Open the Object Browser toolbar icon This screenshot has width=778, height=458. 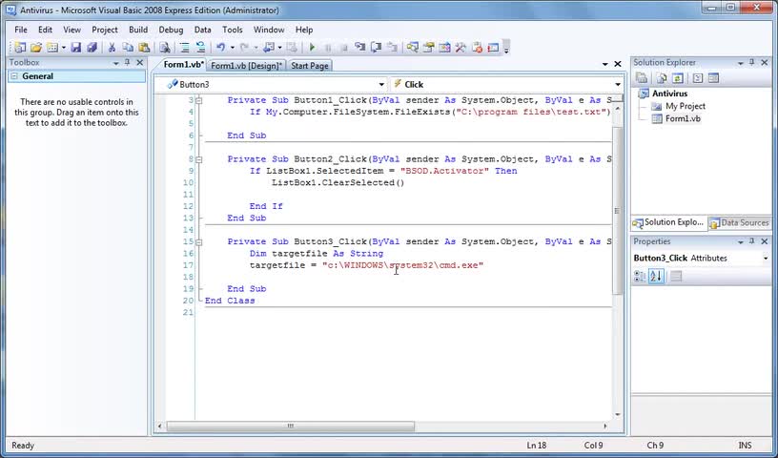(444, 47)
